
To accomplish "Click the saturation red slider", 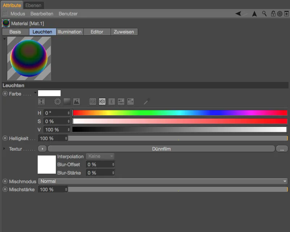I will [180, 121].
